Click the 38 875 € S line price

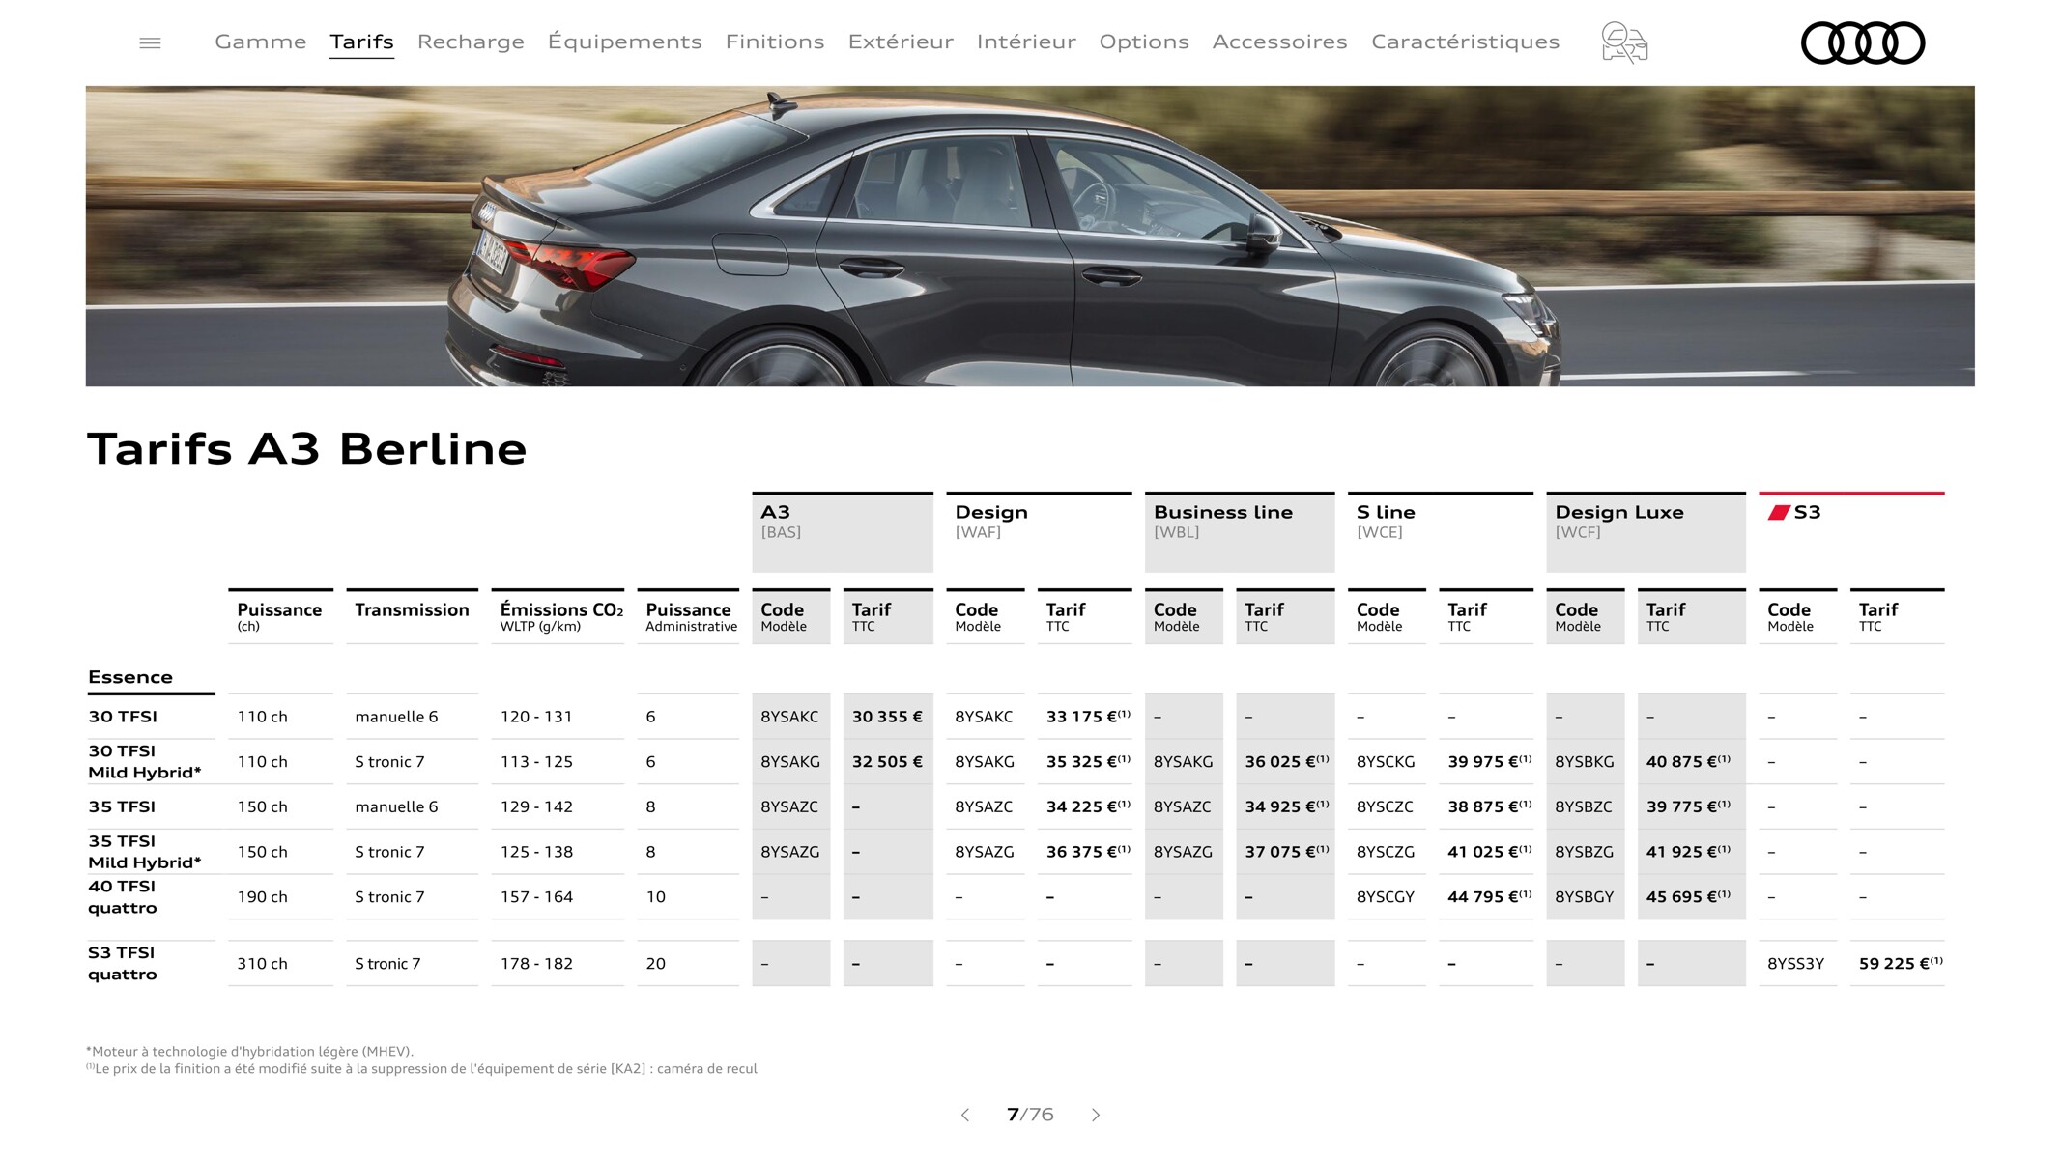pyautogui.click(x=1490, y=806)
